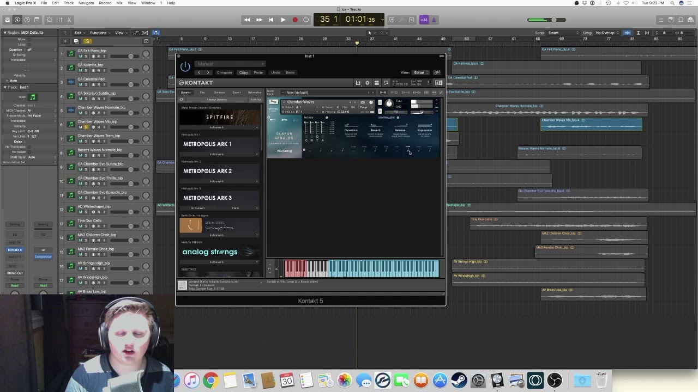Open Navigate menu in menu bar
The image size is (698, 392).
tap(86, 3)
